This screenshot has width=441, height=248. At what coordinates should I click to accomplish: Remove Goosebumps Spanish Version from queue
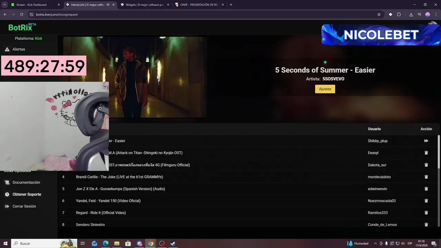tap(426, 189)
